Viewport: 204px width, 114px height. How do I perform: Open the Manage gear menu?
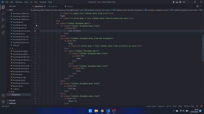point(3,102)
